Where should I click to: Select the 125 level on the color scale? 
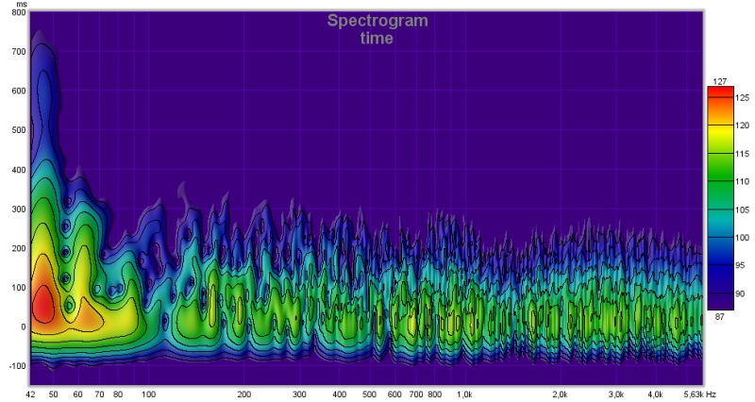coord(742,98)
